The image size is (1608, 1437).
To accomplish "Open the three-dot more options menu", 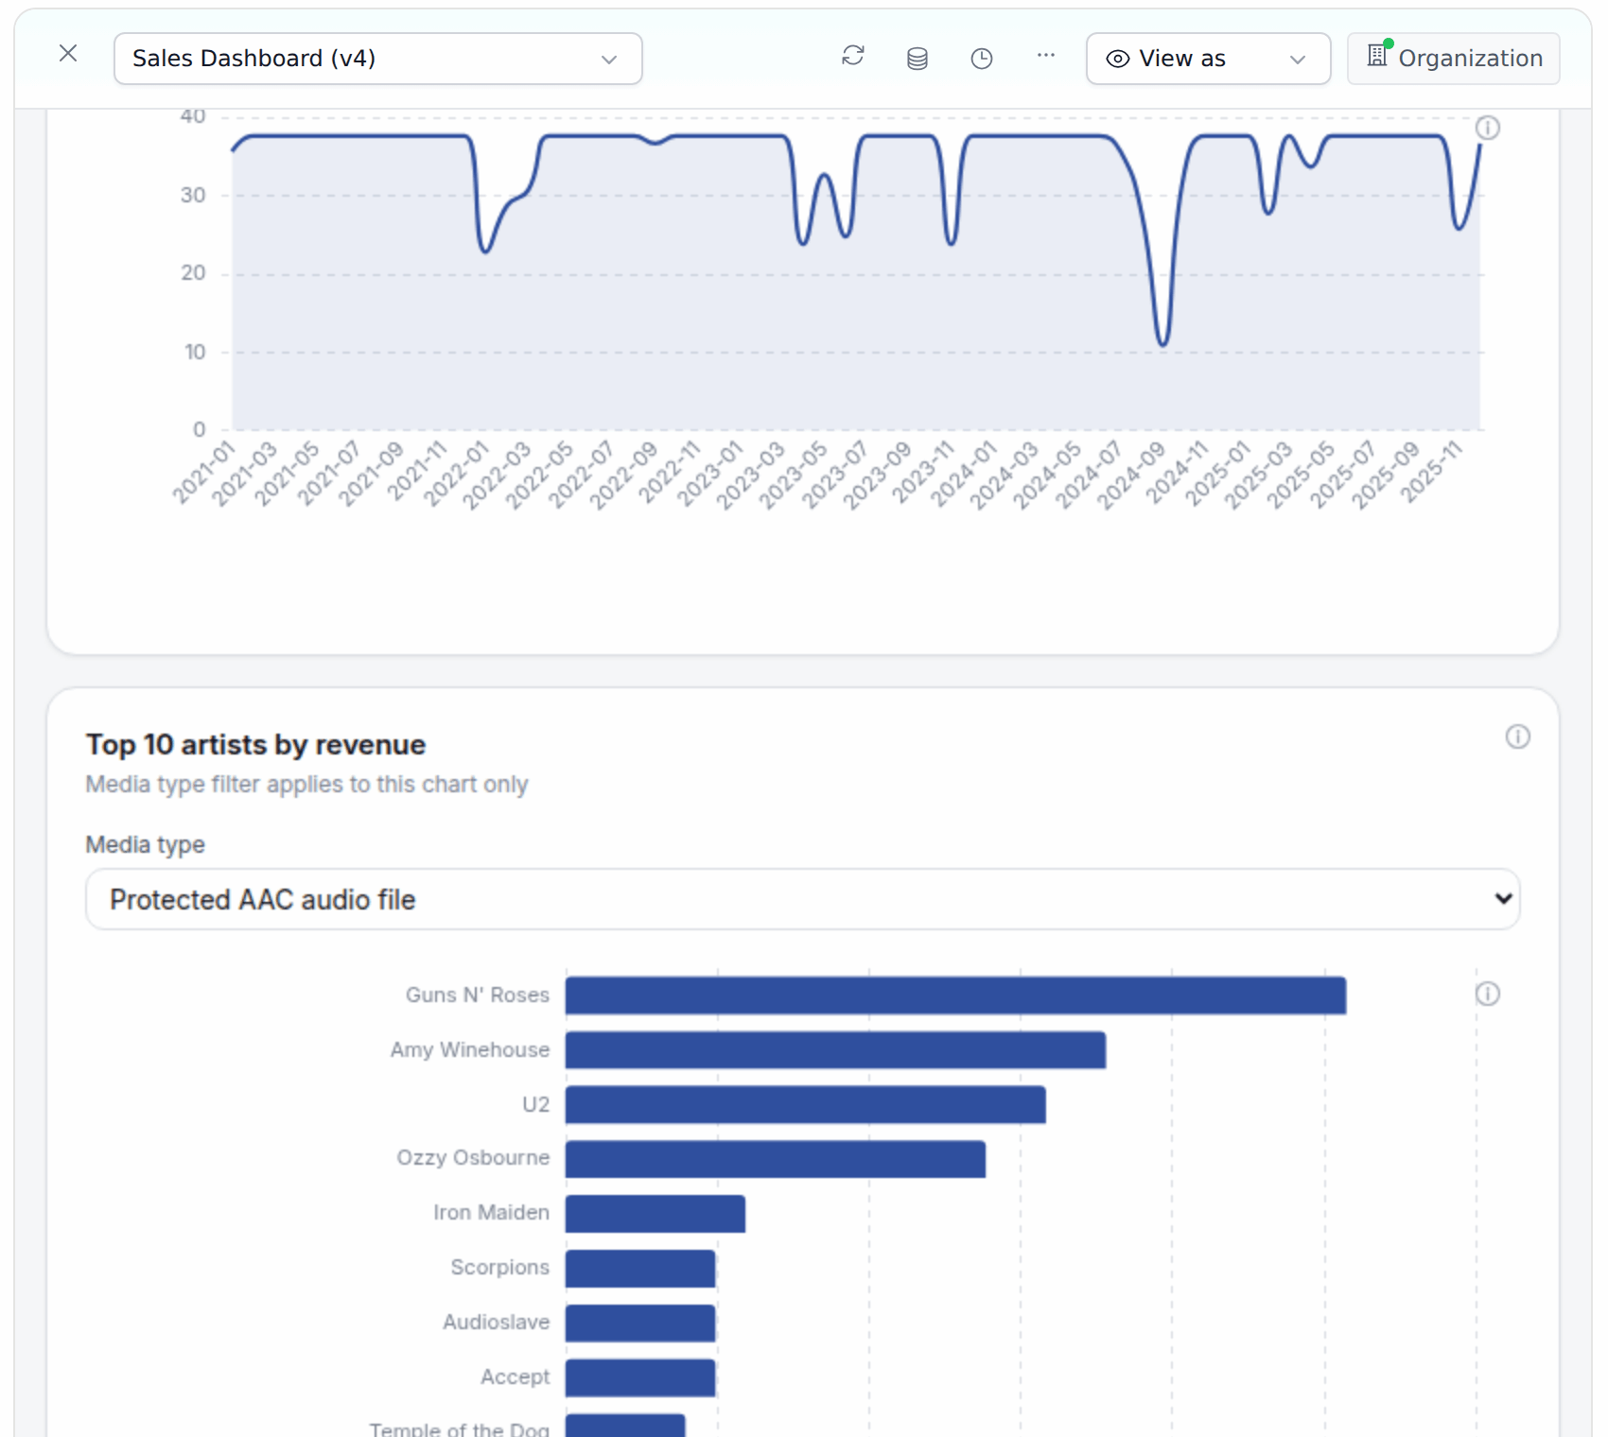I will point(1046,56).
